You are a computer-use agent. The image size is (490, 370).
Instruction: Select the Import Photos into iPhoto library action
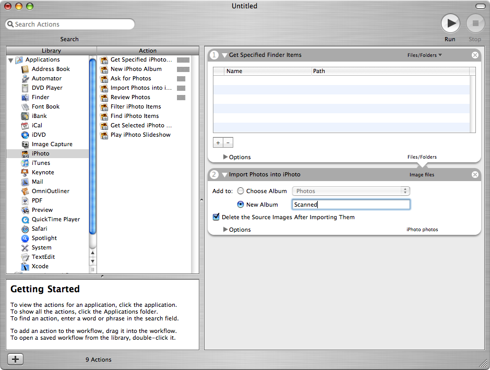coord(145,88)
